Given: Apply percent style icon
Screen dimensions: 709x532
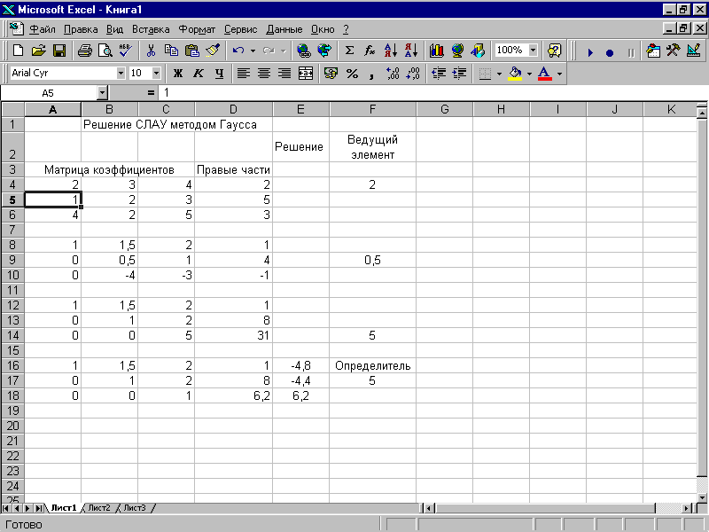Looking at the screenshot, I should (352, 74).
